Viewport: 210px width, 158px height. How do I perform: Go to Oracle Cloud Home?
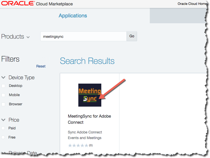(192, 4)
